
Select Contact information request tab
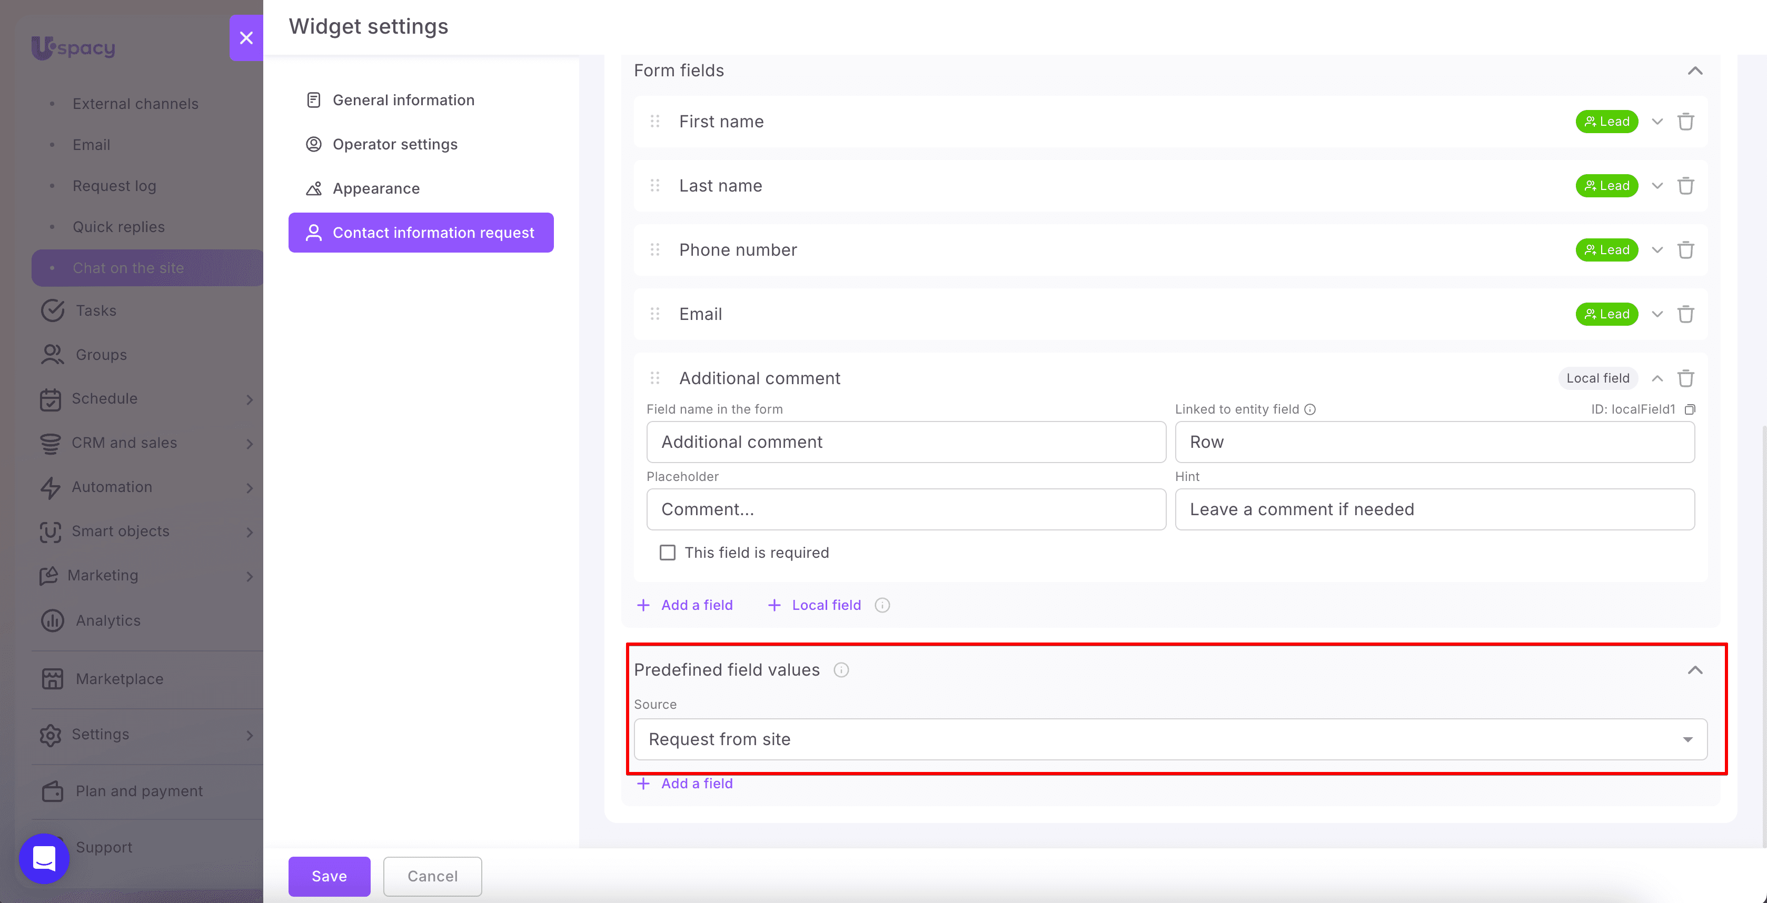click(421, 233)
